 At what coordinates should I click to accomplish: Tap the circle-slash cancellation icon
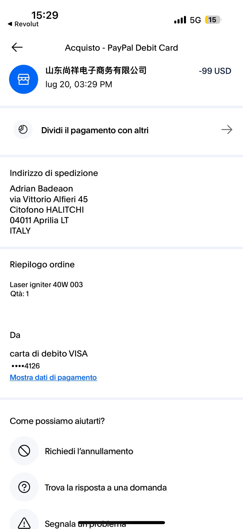pos(24,451)
